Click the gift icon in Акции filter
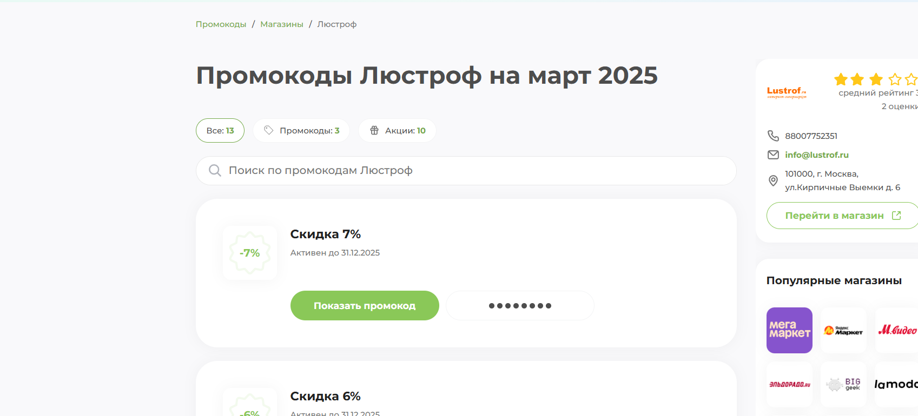The image size is (918, 416). click(x=374, y=130)
